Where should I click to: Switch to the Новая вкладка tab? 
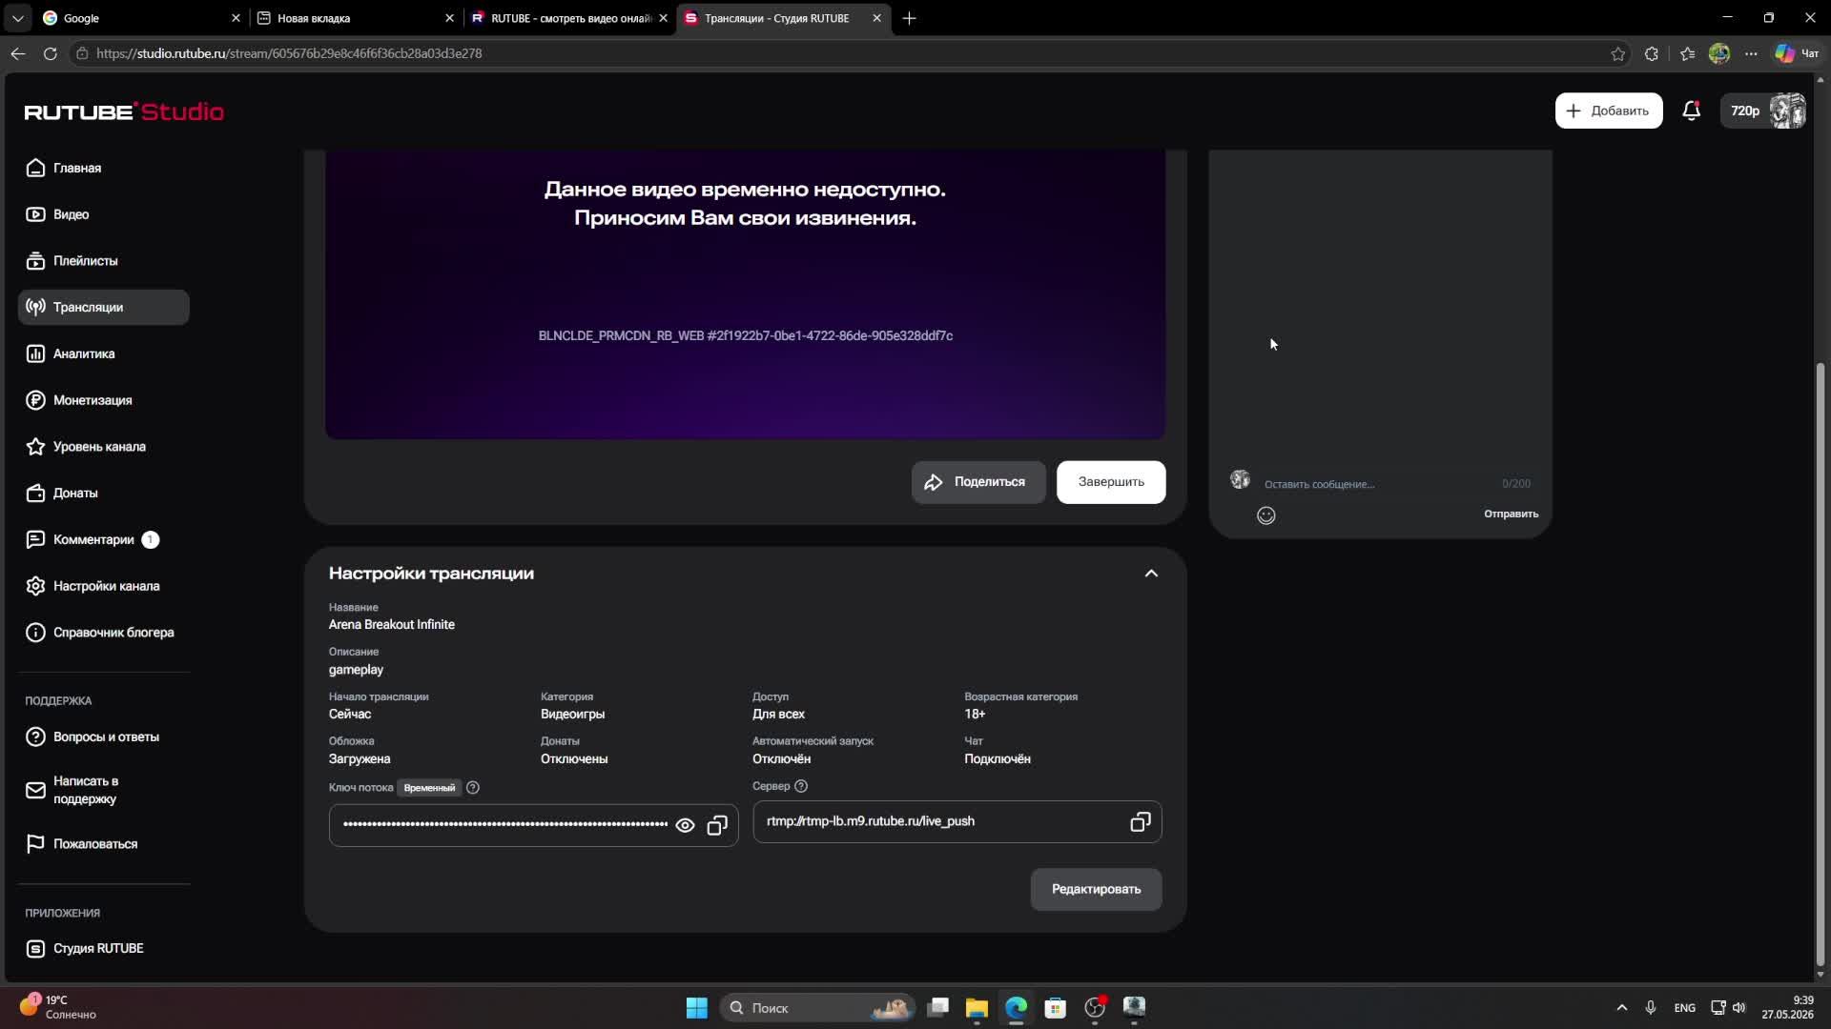[x=356, y=18]
